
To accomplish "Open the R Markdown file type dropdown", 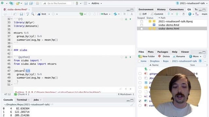I will (x=126, y=94).
